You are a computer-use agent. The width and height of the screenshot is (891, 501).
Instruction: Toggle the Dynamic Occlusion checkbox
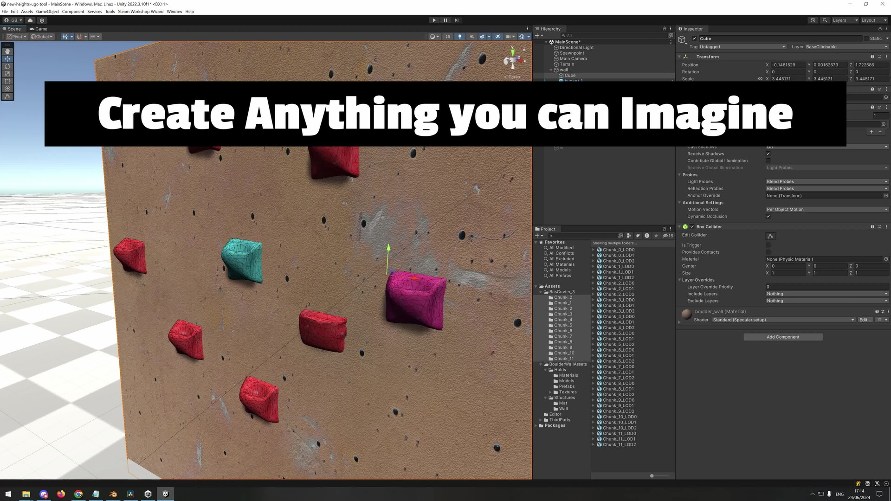click(x=768, y=217)
